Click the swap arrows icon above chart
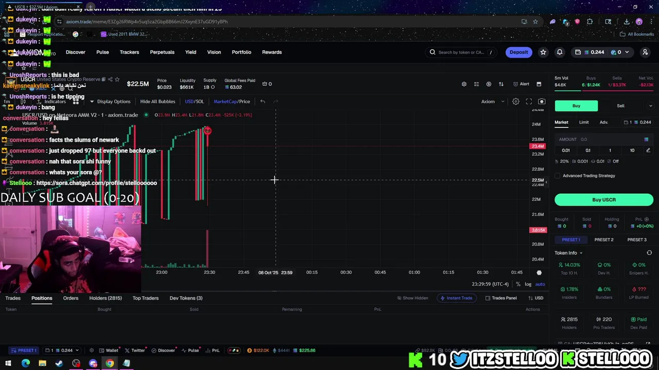 pyautogui.click(x=501, y=84)
